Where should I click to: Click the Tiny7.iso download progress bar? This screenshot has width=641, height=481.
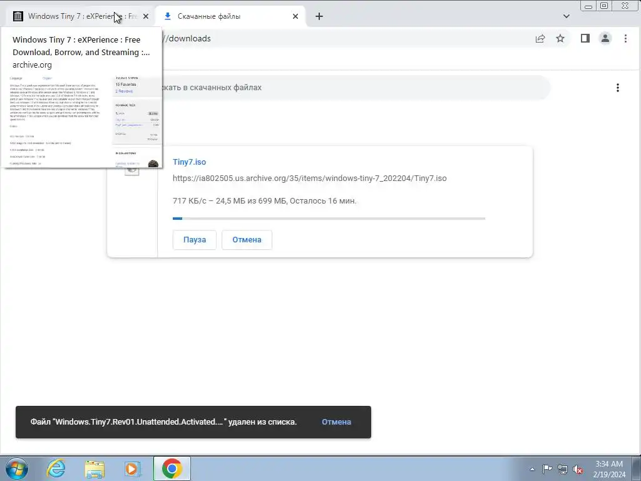pos(329,219)
